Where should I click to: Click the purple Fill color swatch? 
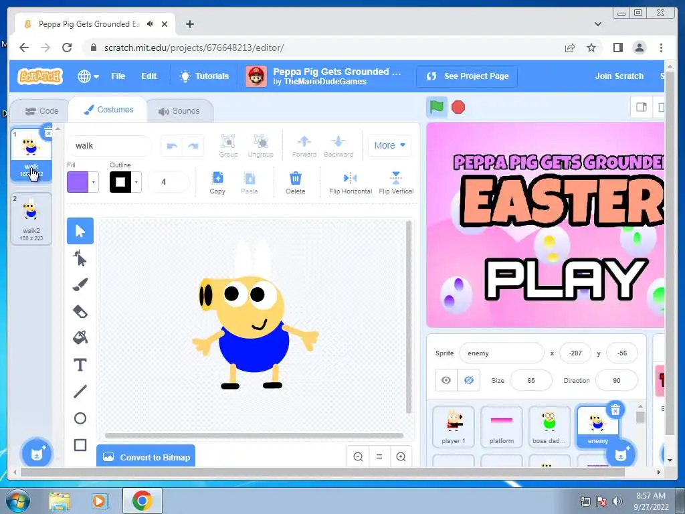(x=78, y=182)
